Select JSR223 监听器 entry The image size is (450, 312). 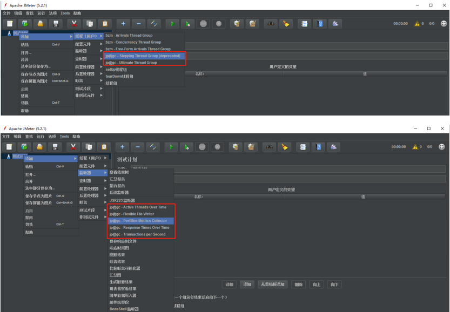(141, 200)
